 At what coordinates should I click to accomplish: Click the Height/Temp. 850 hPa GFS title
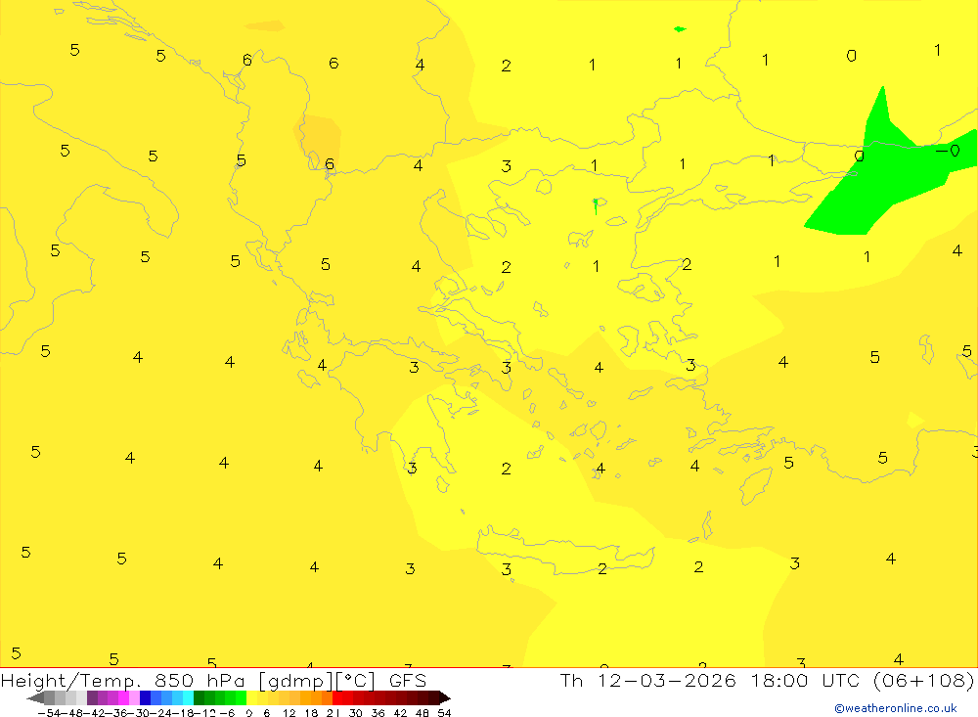click(214, 680)
